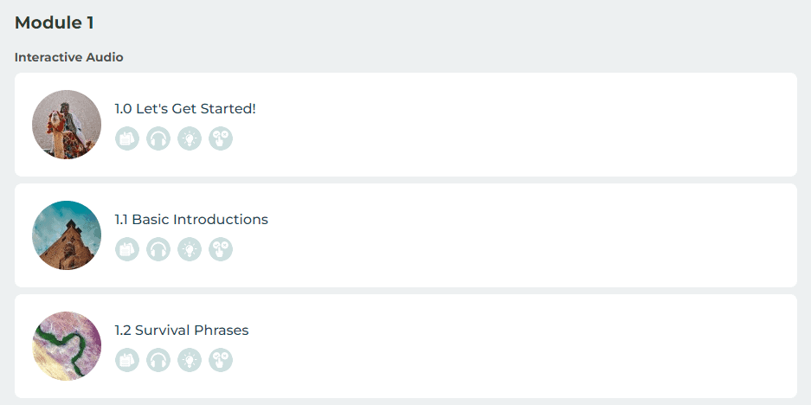Open the 1.0 Let's Get Started! lesson title
The width and height of the screenshot is (811, 405).
(x=185, y=109)
